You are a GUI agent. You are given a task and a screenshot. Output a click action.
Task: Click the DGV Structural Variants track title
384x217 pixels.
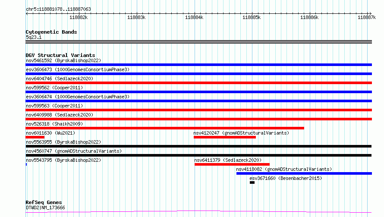pyautogui.click(x=60, y=55)
